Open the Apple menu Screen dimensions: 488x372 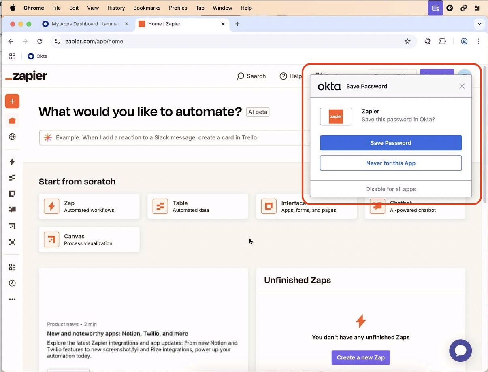12,8
